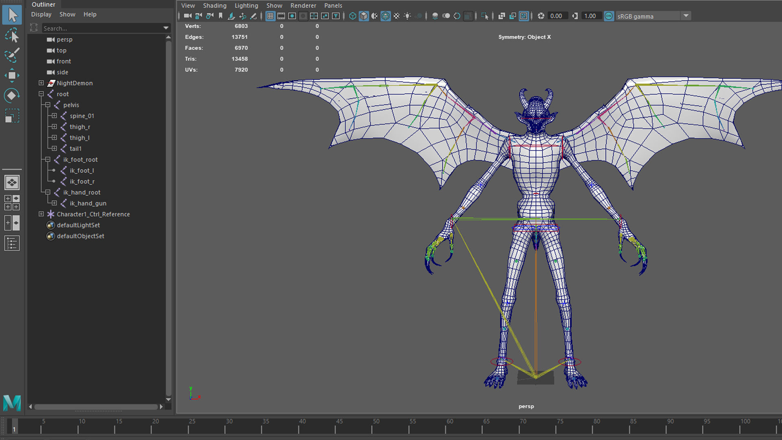Toggle the viewport Grid display

pyautogui.click(x=270, y=16)
